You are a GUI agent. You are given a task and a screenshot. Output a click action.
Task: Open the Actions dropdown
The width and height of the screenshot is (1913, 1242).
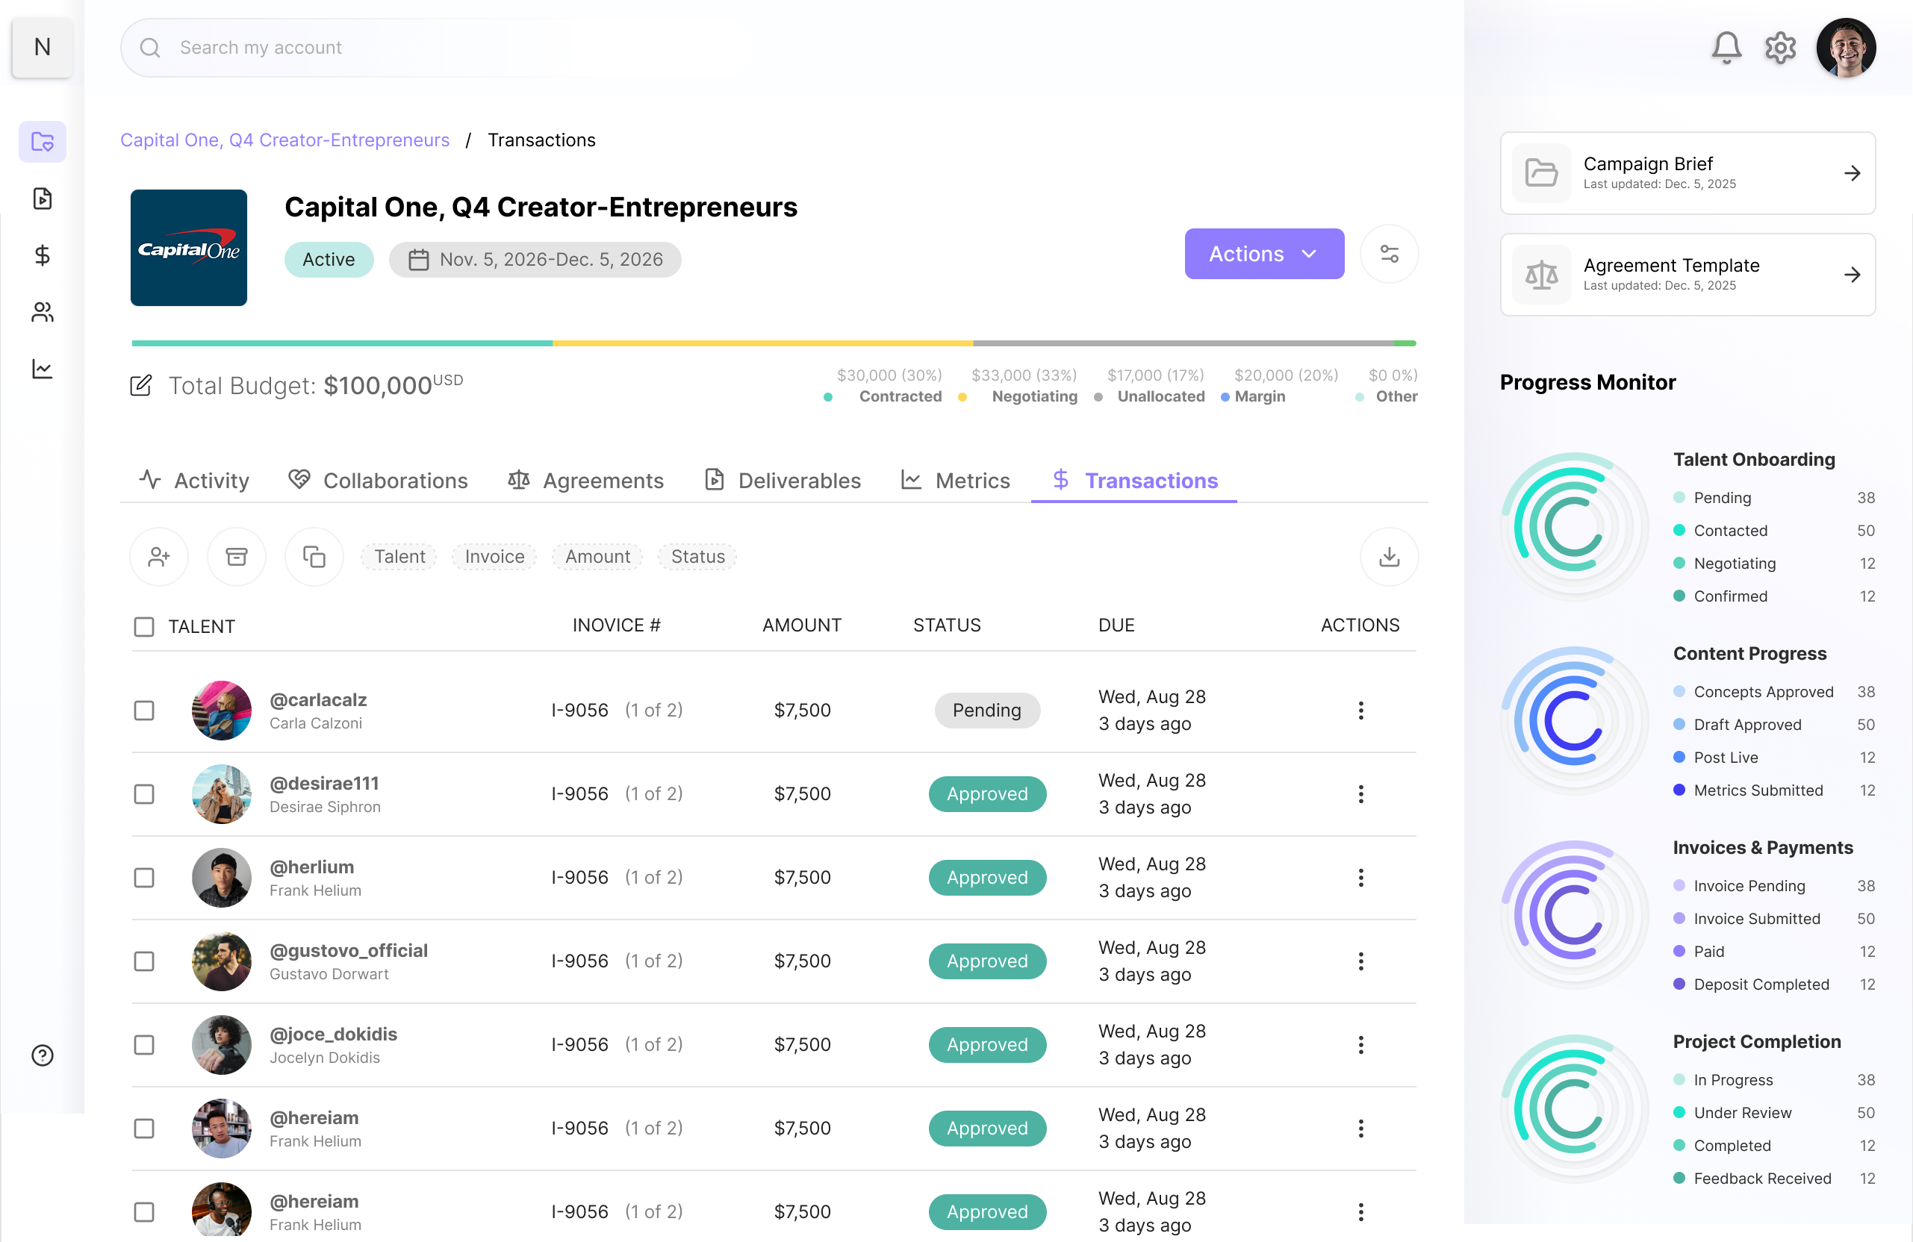[1263, 254]
